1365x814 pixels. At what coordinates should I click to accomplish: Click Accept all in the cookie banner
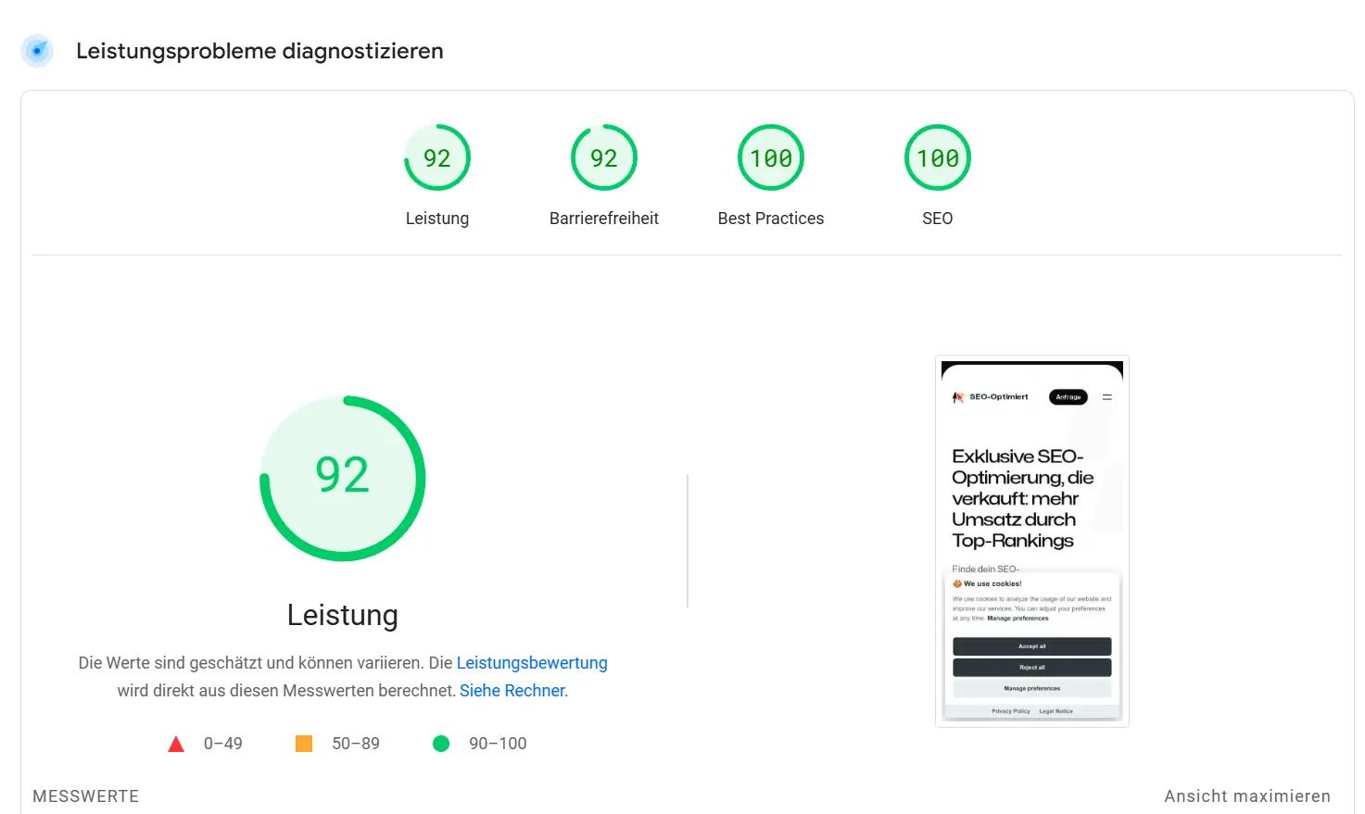coord(1031,645)
